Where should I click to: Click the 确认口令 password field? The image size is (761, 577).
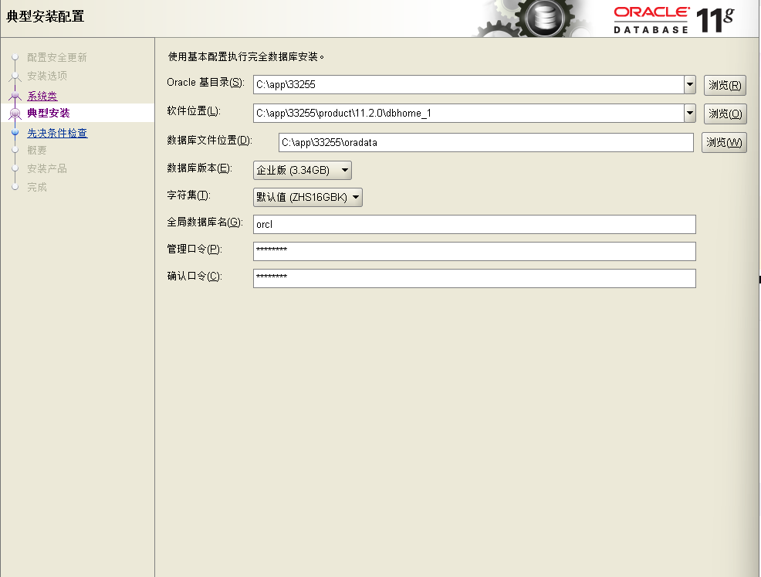click(474, 278)
